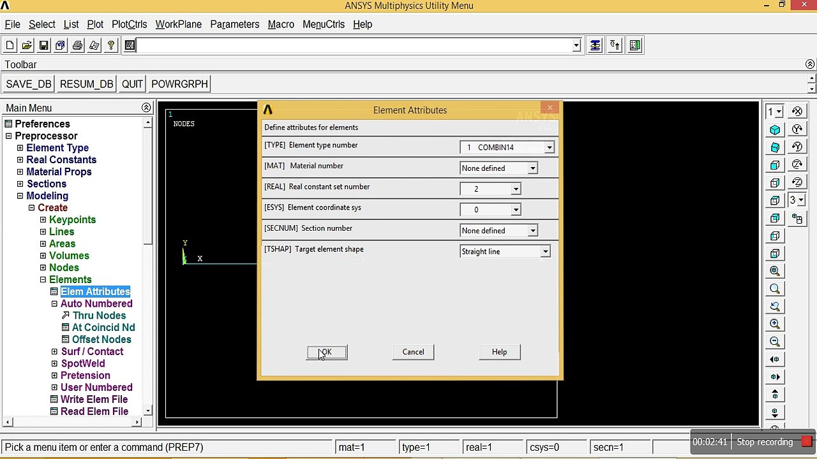Screen dimensions: 817x459
Task: Click the Print toolbar icon
Action: (x=77, y=45)
